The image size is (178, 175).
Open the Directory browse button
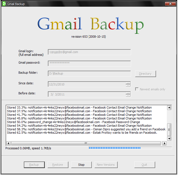145,74
